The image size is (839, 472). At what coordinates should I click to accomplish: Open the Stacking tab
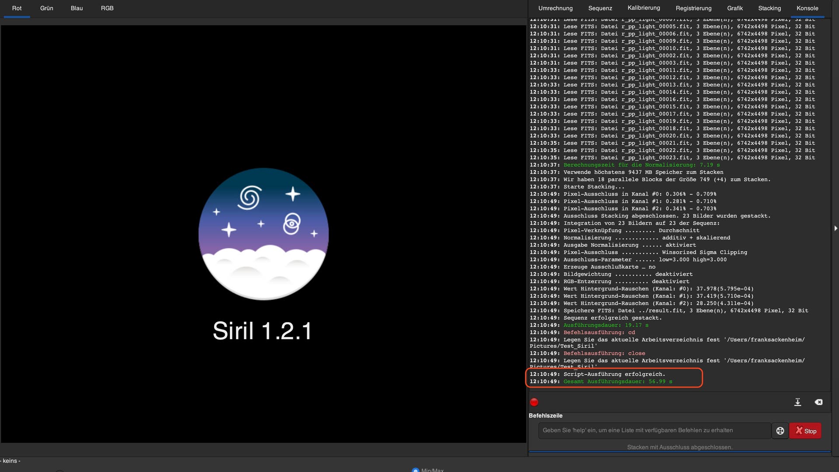(x=770, y=8)
